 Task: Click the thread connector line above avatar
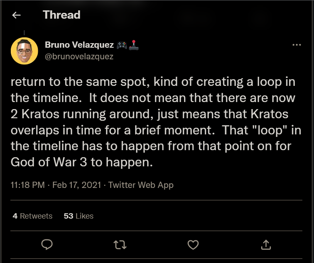point(25,32)
